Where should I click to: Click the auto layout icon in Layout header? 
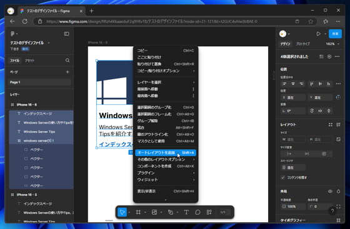tap(338, 125)
